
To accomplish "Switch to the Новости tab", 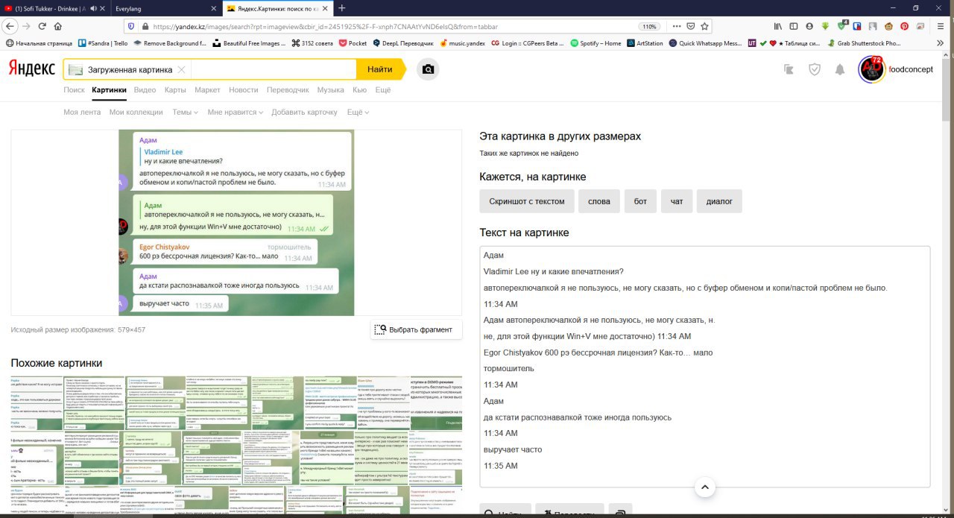I will tap(244, 90).
